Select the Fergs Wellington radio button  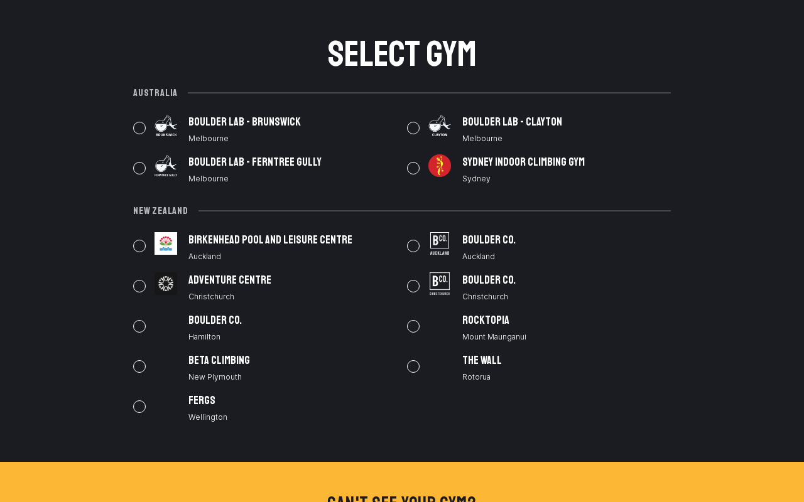[x=139, y=407]
